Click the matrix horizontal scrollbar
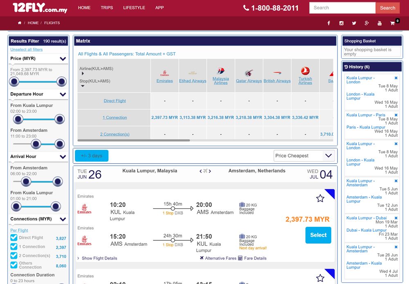 click(134, 140)
